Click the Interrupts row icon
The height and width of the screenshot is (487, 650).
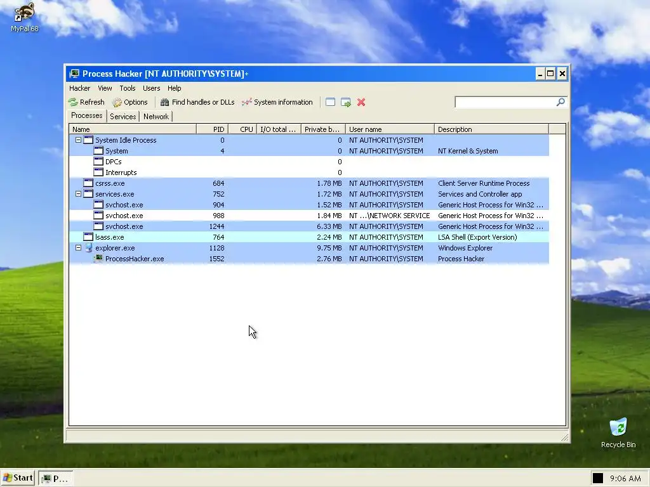click(98, 172)
